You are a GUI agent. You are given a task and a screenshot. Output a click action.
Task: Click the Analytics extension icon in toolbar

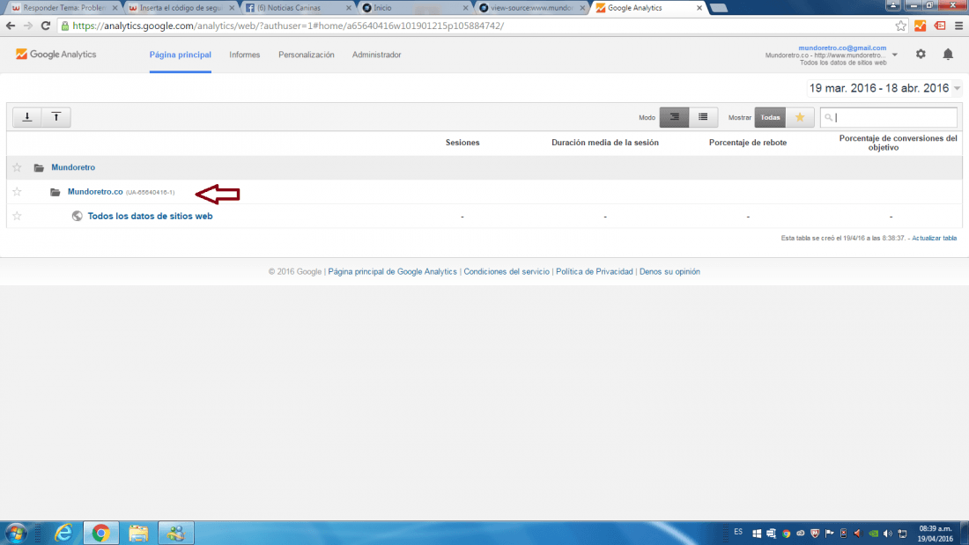pyautogui.click(x=921, y=26)
